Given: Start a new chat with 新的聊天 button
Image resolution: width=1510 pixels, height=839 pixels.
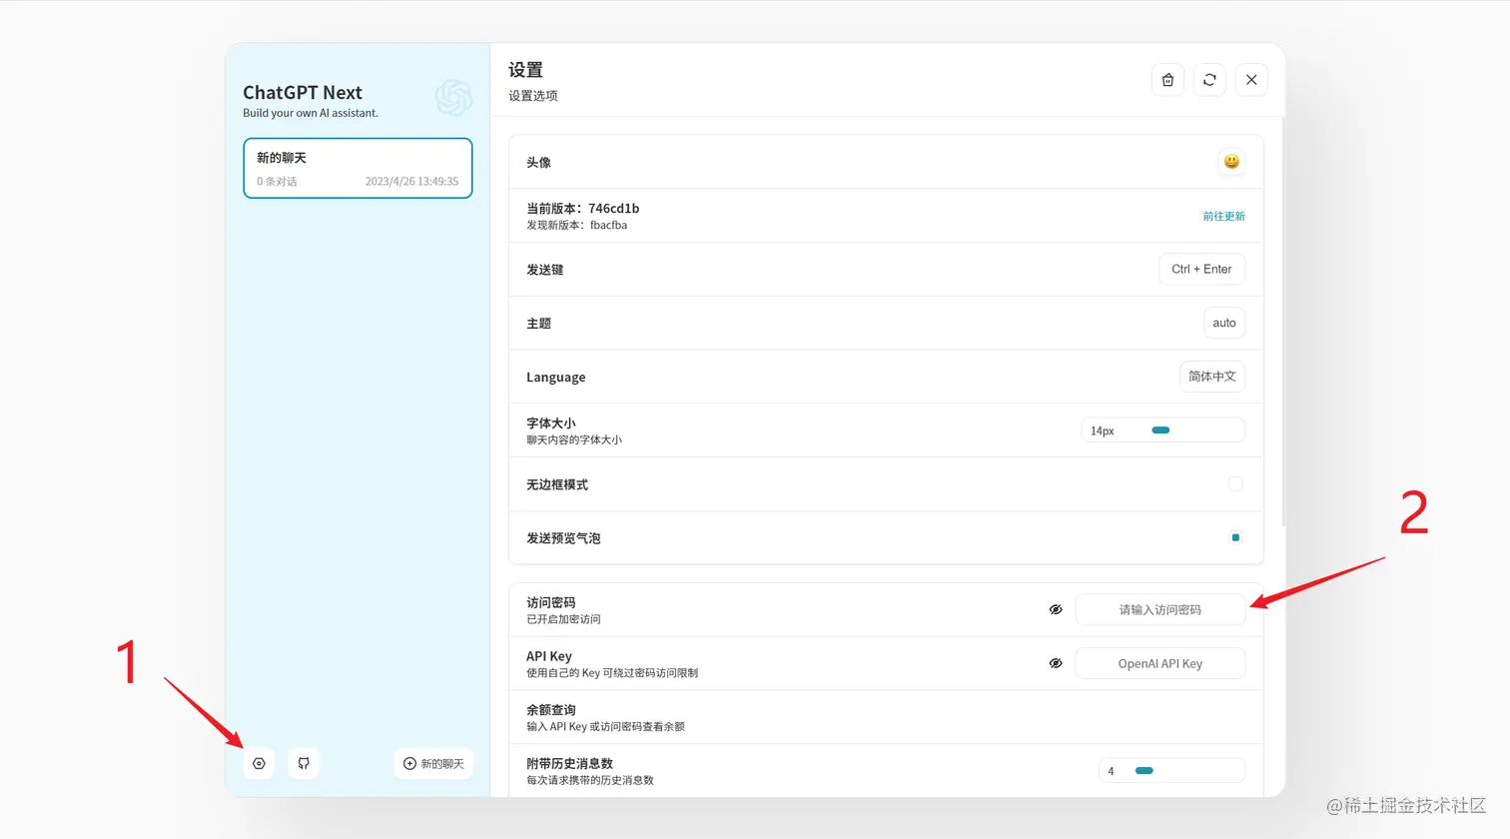Looking at the screenshot, I should point(433,763).
